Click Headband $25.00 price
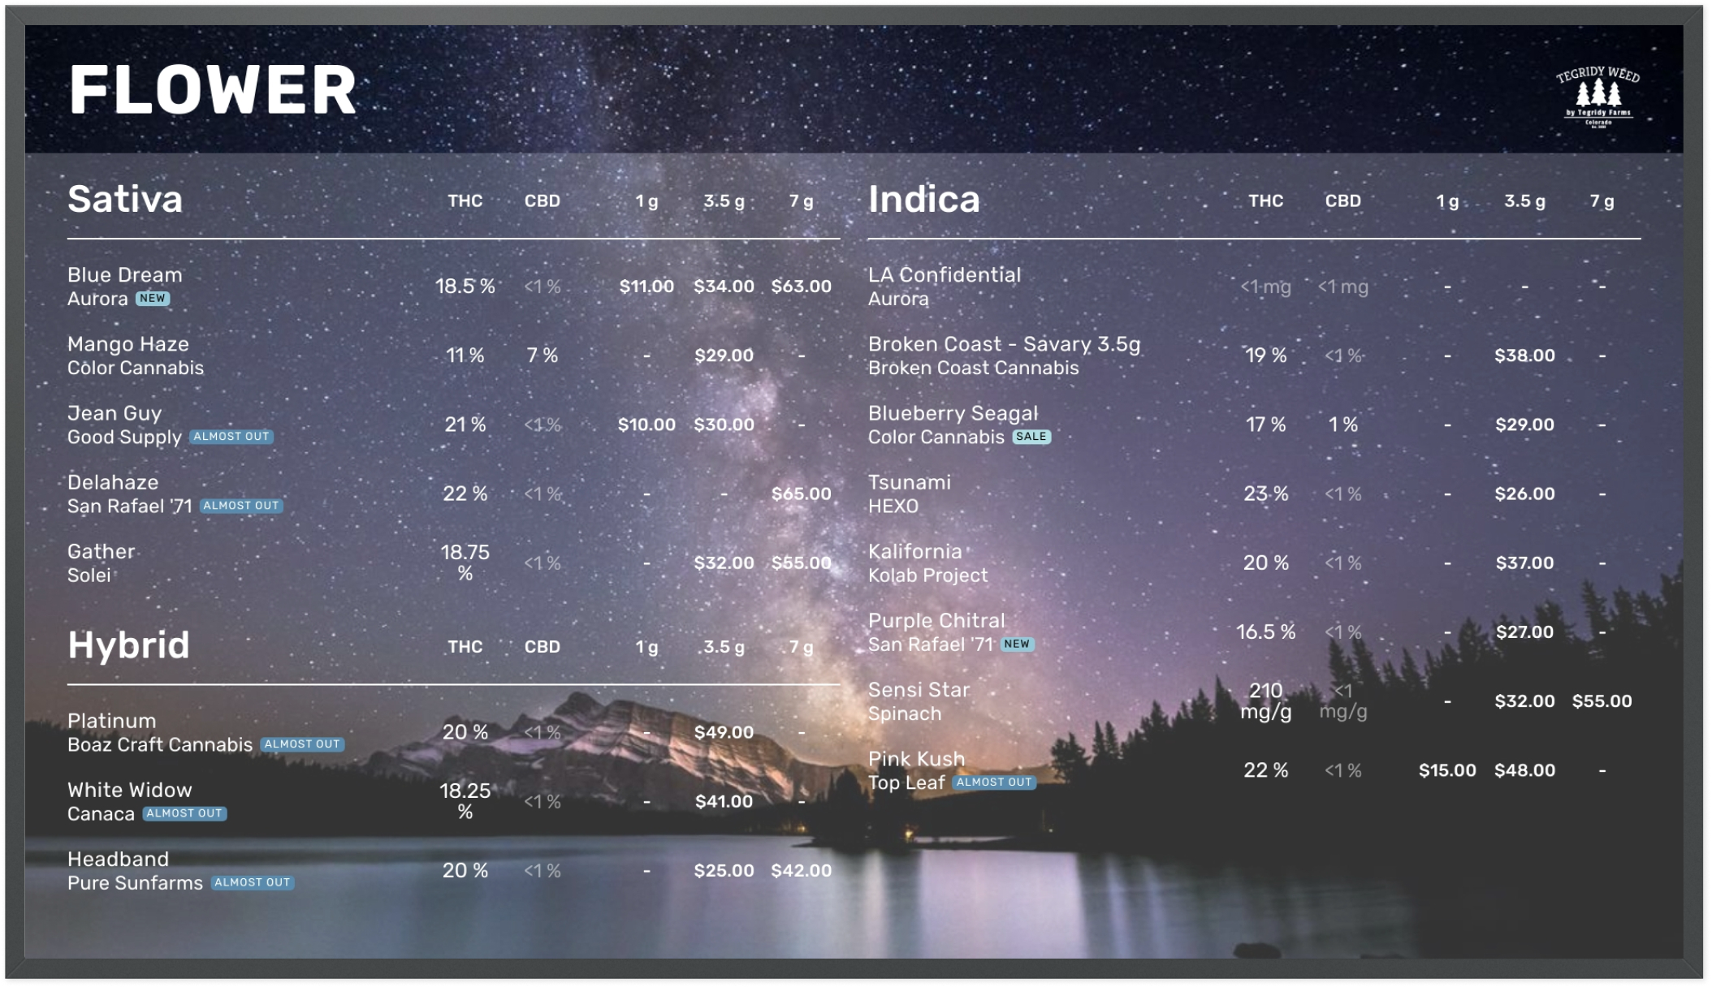The height and width of the screenshot is (987, 1712). tap(724, 870)
